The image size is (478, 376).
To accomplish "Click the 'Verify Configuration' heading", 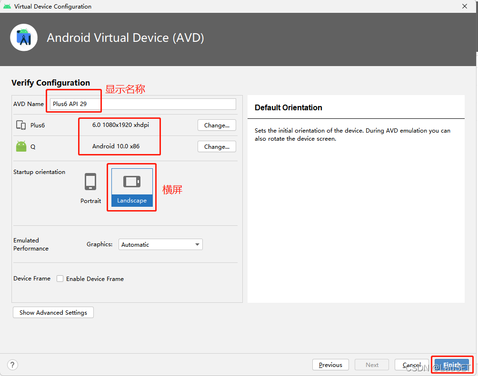I will coord(50,83).
